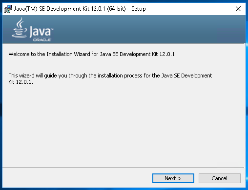
Task: Cancel the Java installation wizard
Action: click(x=220, y=178)
